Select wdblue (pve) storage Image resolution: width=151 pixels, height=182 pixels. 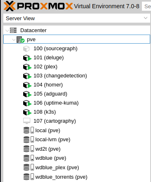50,158
